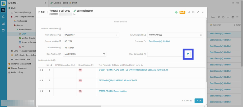Click drag handle of result row 3
Viewport: 243px width, 107px height.
tap(40, 91)
